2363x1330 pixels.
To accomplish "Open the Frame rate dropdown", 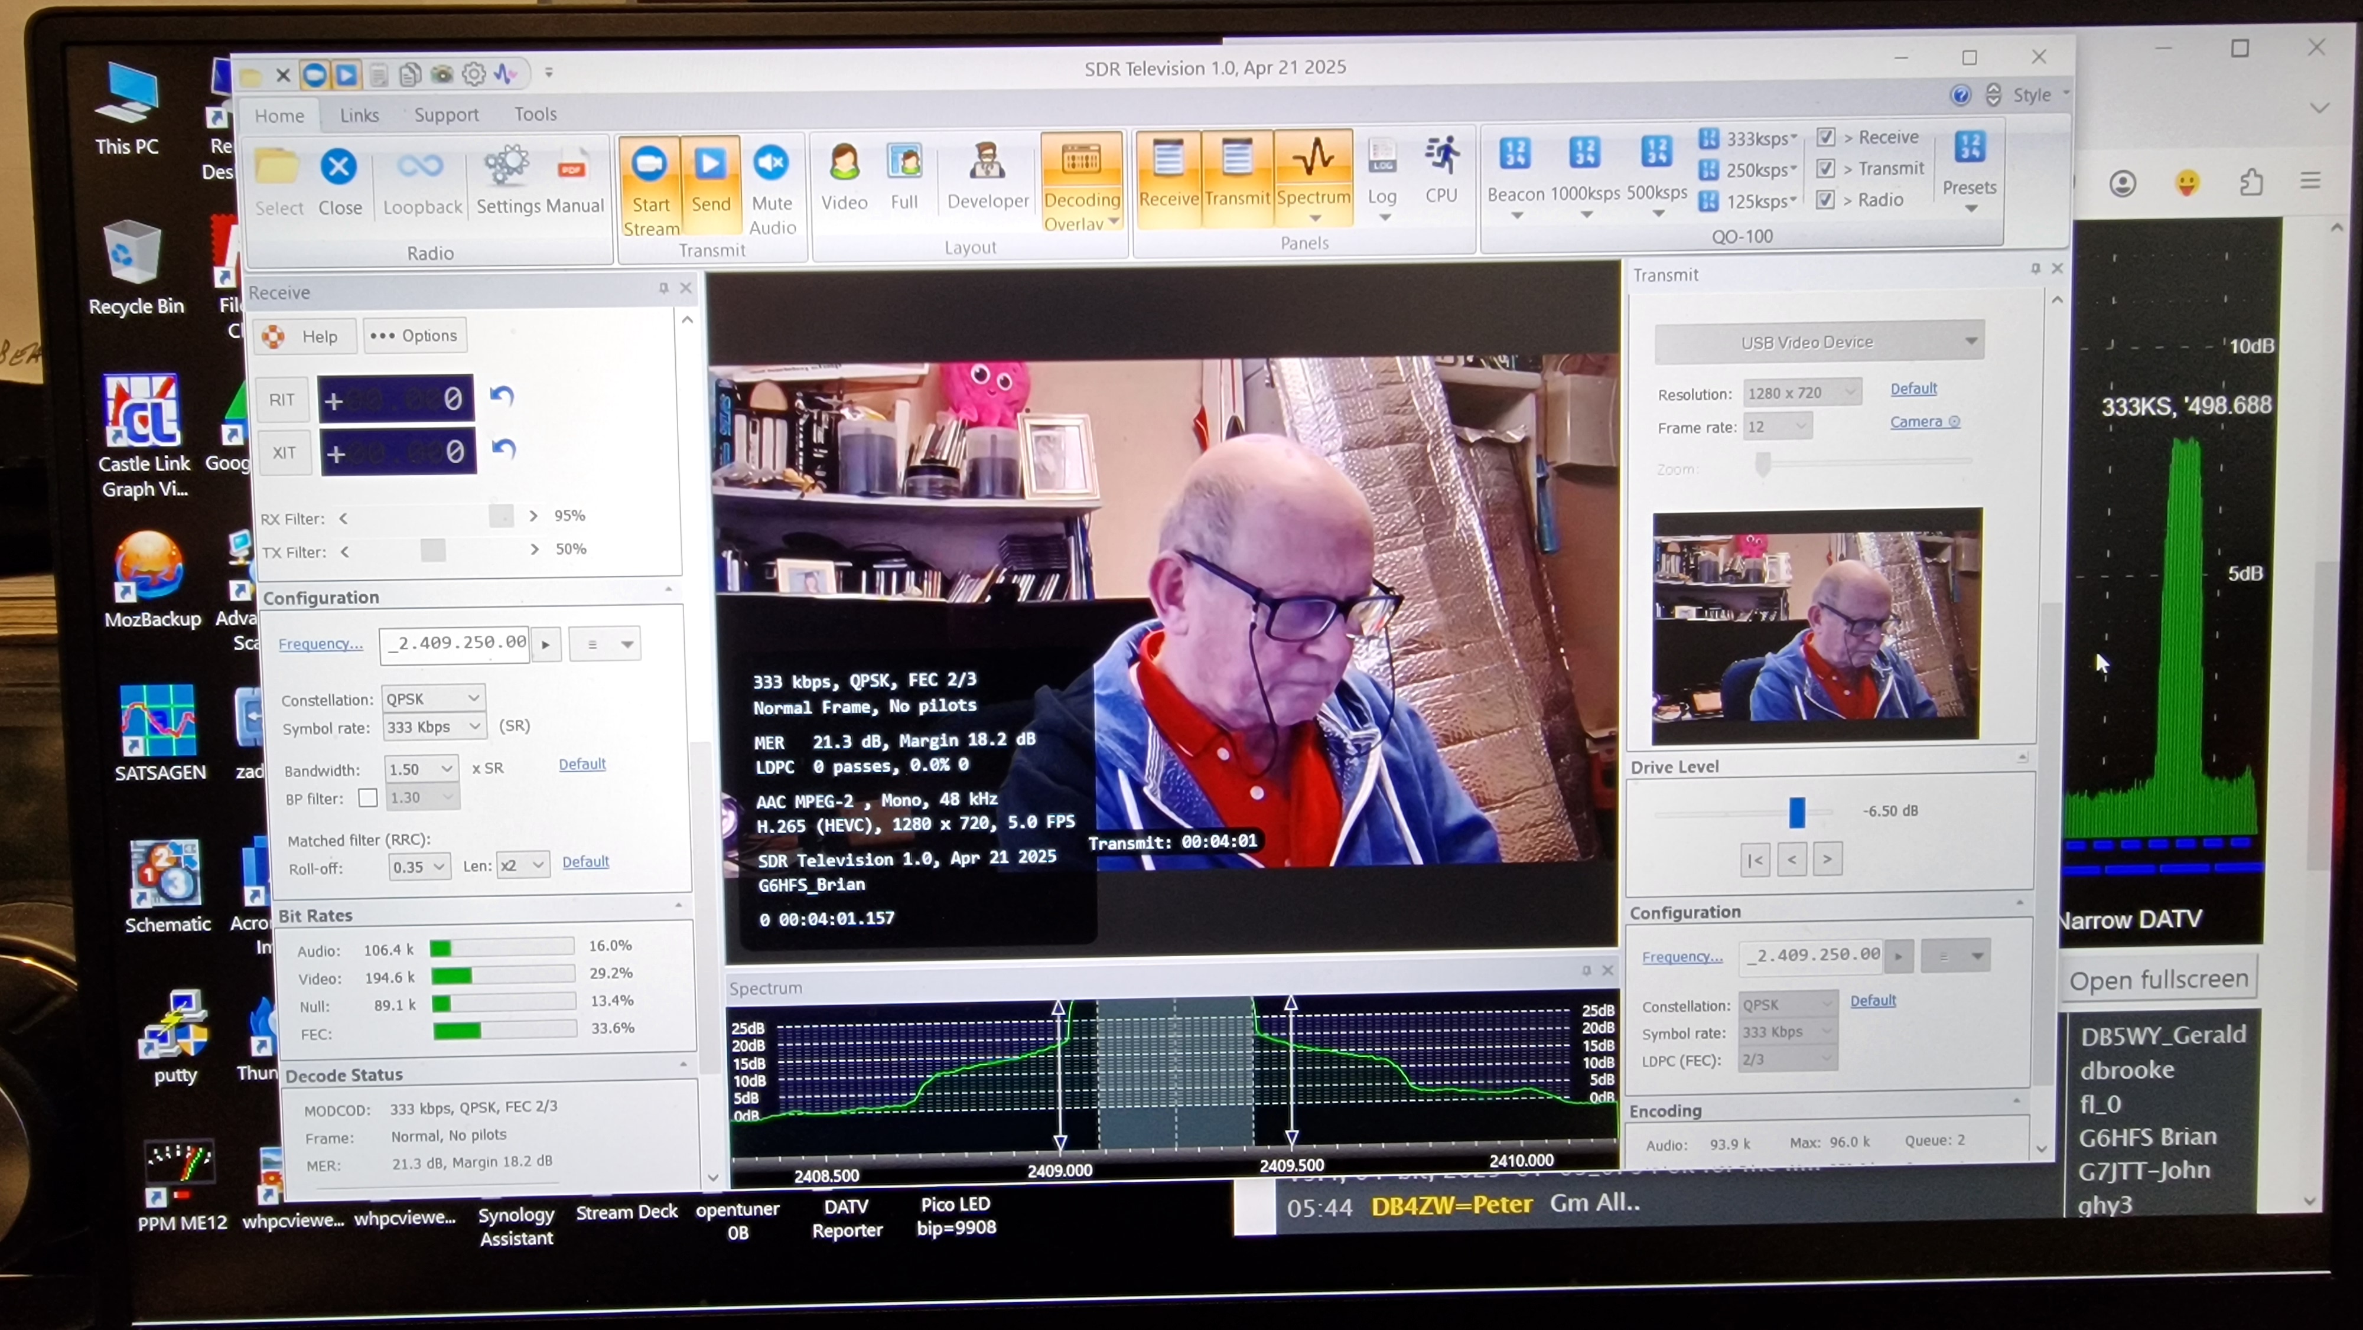I will 1777,426.
